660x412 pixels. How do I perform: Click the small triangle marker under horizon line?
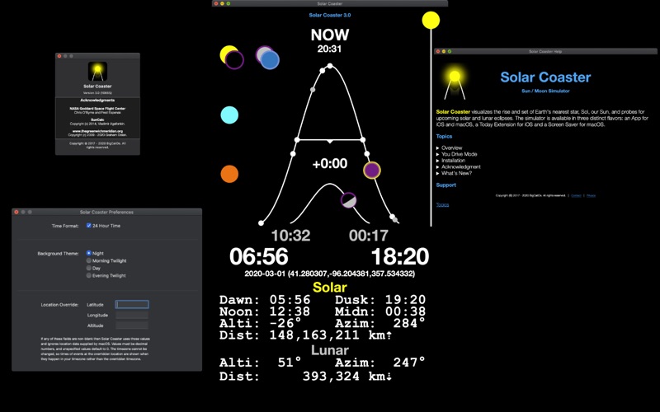coord(330,142)
